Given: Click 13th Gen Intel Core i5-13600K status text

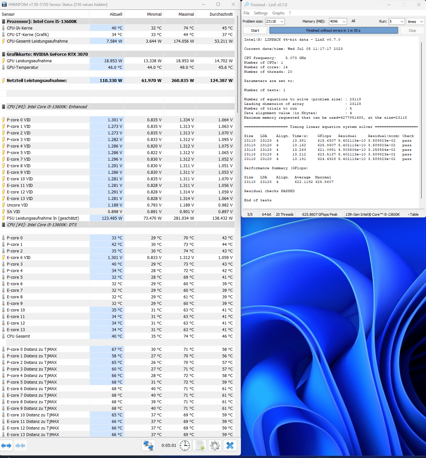Looking at the screenshot, I should point(373,214).
